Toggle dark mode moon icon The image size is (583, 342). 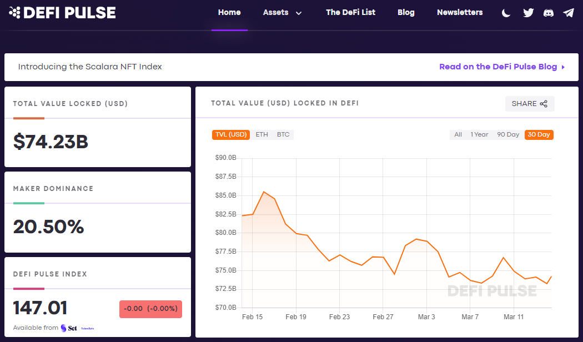pyautogui.click(x=506, y=13)
